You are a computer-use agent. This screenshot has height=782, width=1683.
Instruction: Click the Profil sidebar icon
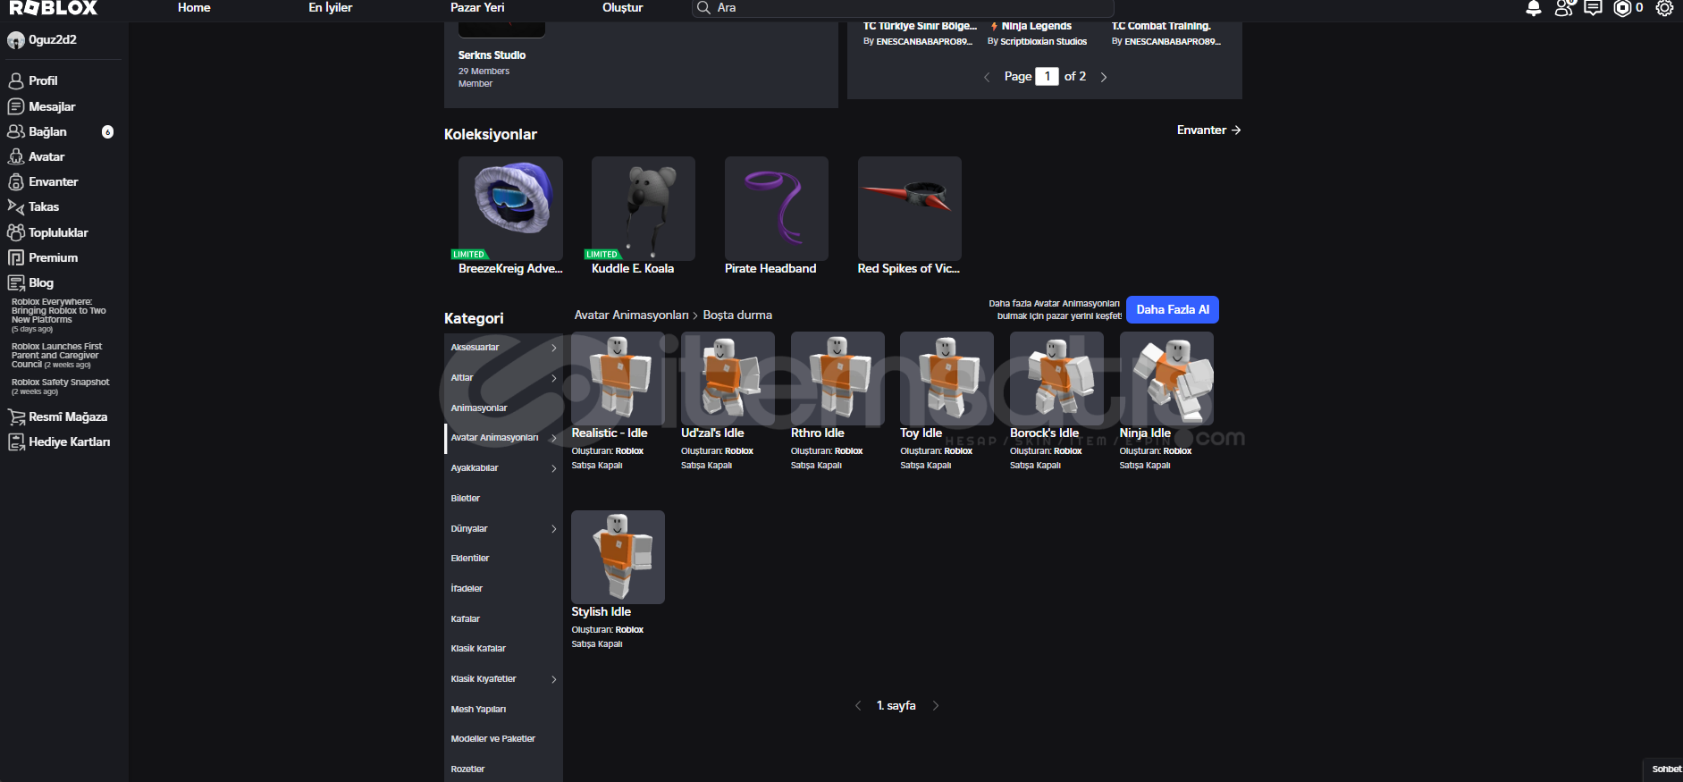[16, 80]
